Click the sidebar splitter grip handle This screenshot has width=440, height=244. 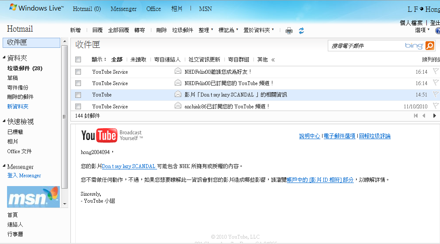point(64,117)
